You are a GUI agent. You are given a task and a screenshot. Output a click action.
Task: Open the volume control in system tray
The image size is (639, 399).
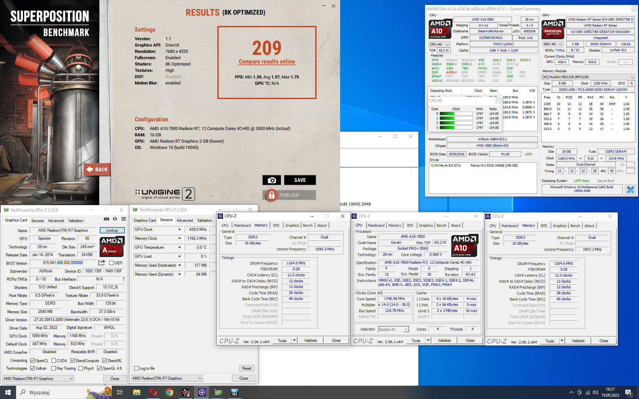pyautogui.click(x=595, y=392)
